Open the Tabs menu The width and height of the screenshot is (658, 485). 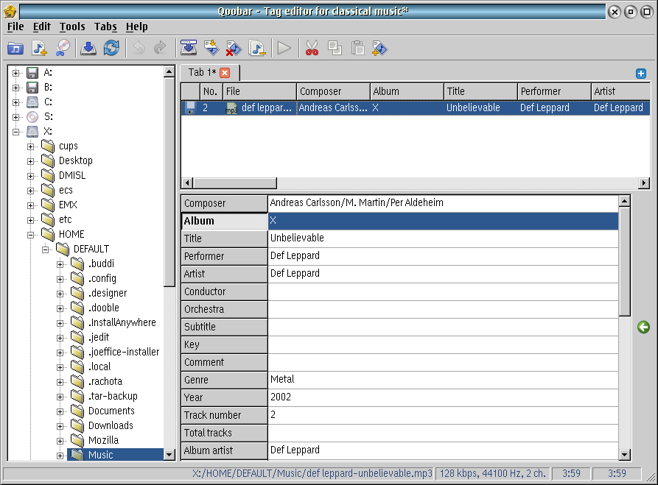[x=105, y=26]
